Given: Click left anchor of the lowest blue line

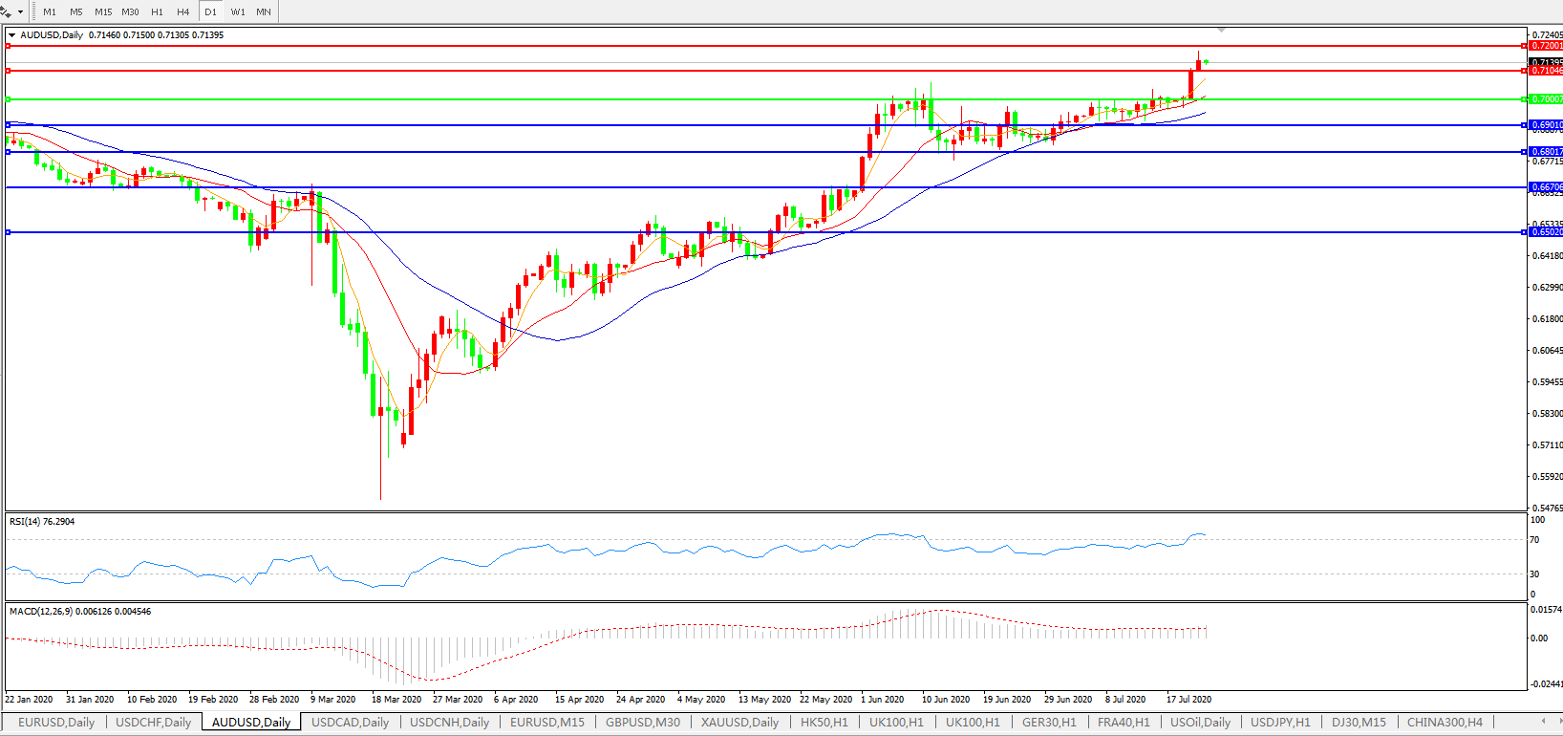Looking at the screenshot, I should [9, 232].
